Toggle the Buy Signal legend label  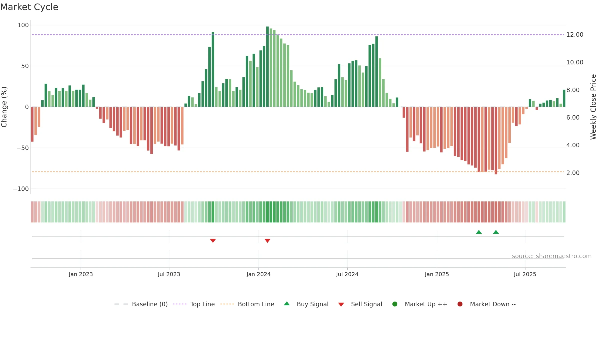(x=312, y=304)
